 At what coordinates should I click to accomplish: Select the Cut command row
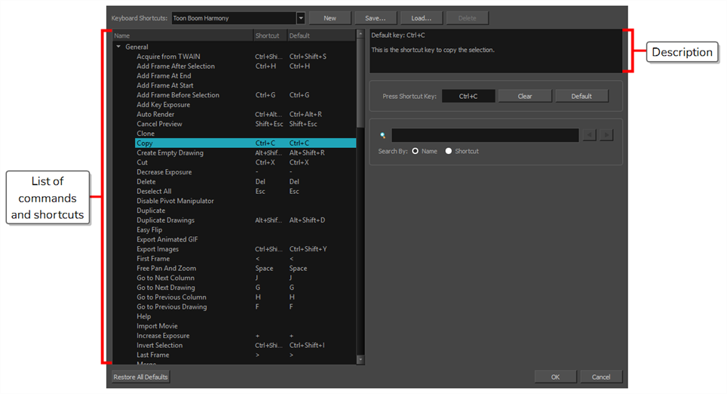pos(143,162)
